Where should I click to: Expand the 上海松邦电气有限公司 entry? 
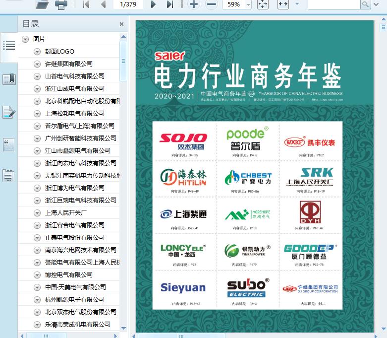[37, 114]
